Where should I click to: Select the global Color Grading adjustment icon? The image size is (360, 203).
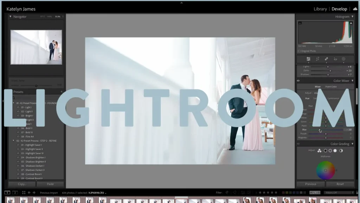click(341, 151)
